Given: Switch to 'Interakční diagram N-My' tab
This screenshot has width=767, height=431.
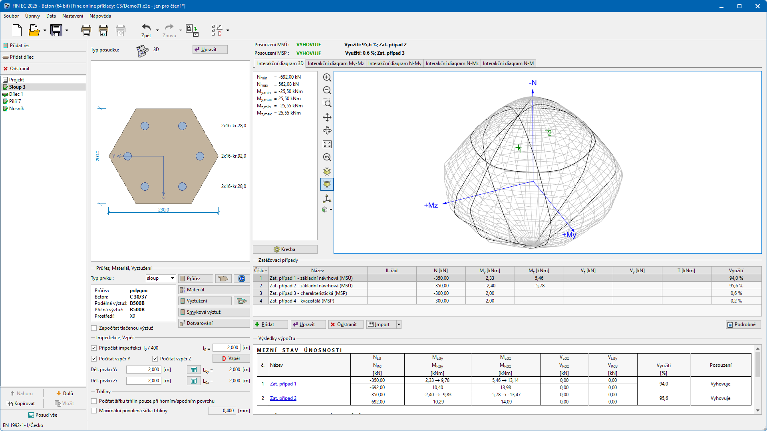Looking at the screenshot, I should 394,63.
